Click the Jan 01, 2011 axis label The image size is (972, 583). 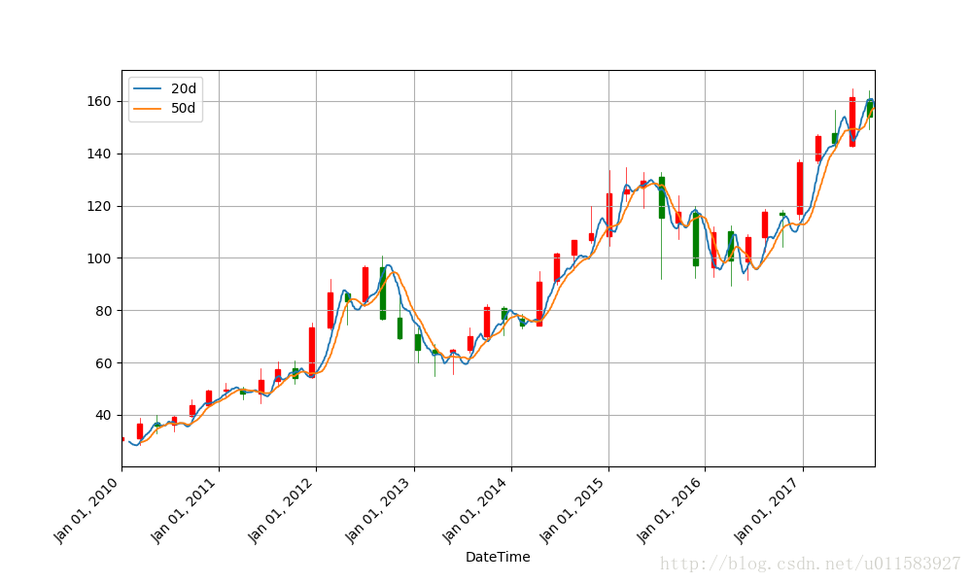click(186, 510)
